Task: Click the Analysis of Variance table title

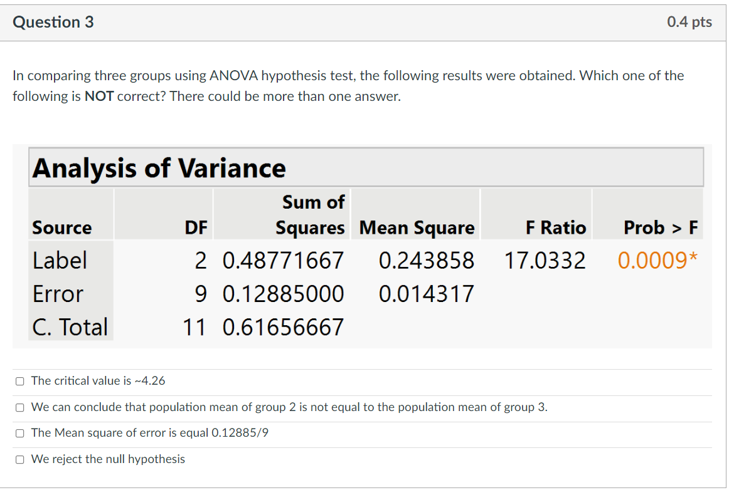Action: (160, 168)
